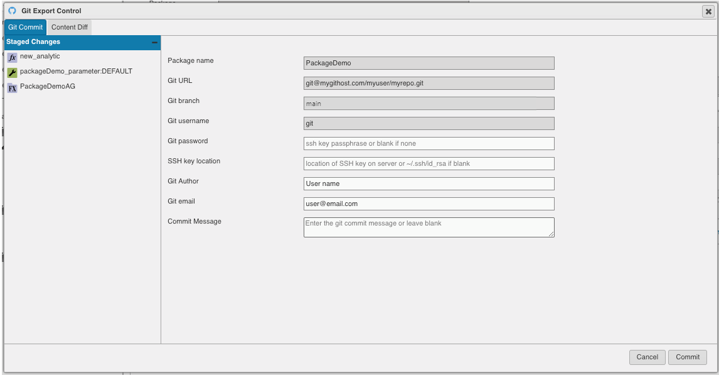This screenshot has width=719, height=375.
Task: Click the Commit button
Action: pyautogui.click(x=688, y=357)
